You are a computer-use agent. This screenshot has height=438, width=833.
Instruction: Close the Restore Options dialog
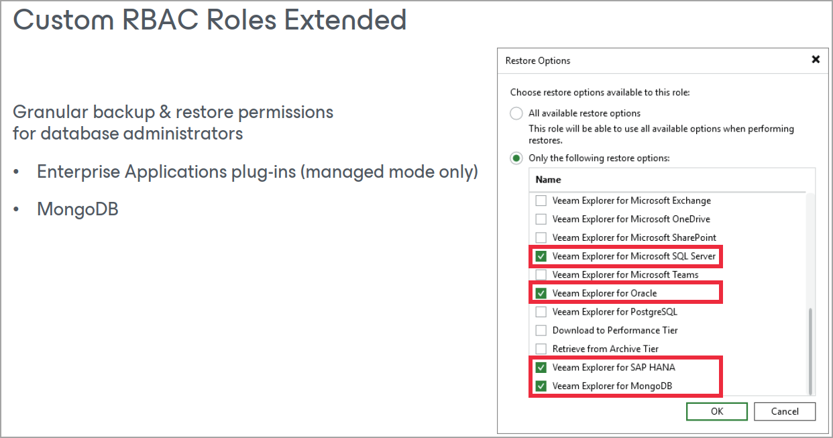tap(816, 60)
